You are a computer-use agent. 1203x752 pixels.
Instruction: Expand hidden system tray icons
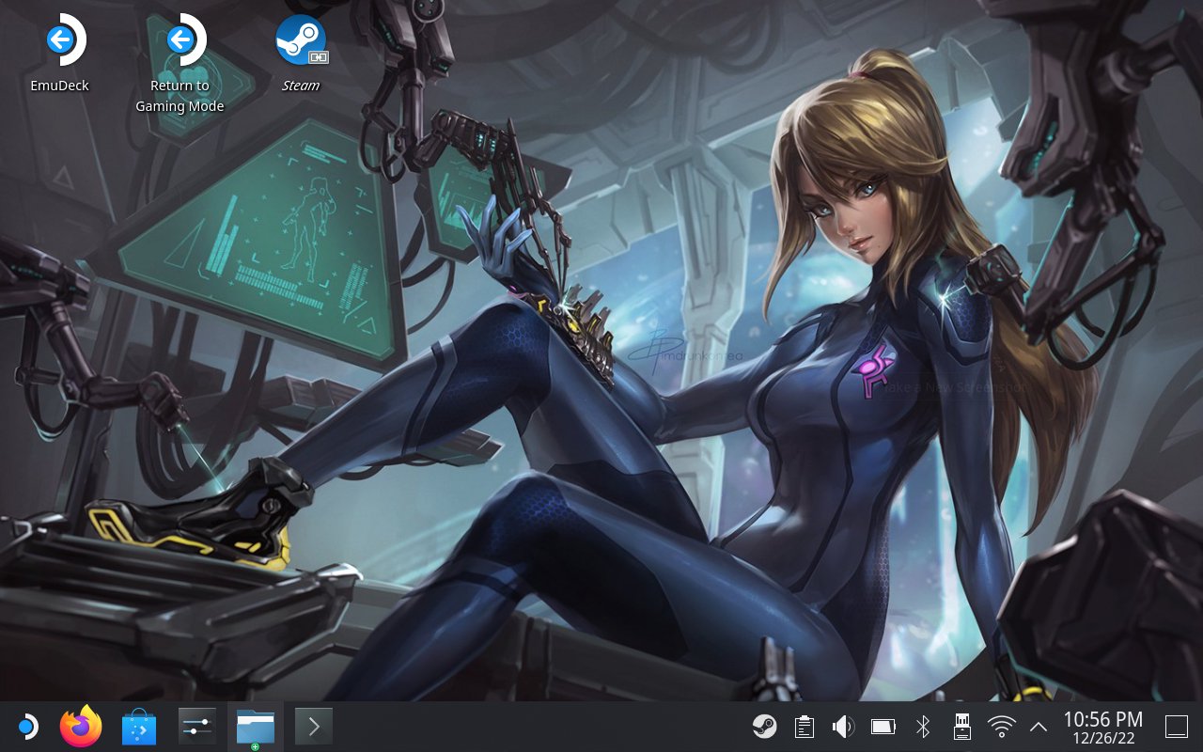[x=1039, y=727]
